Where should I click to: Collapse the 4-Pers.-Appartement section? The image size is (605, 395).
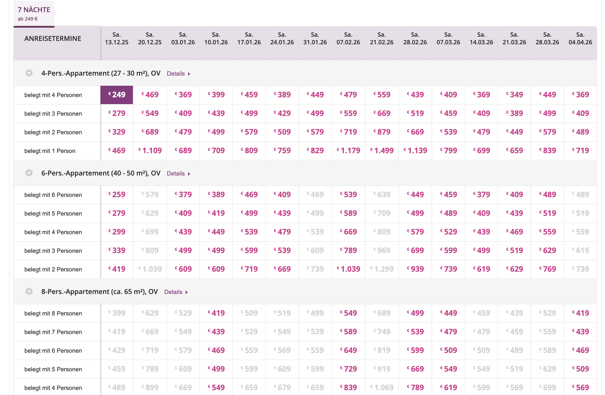click(29, 73)
